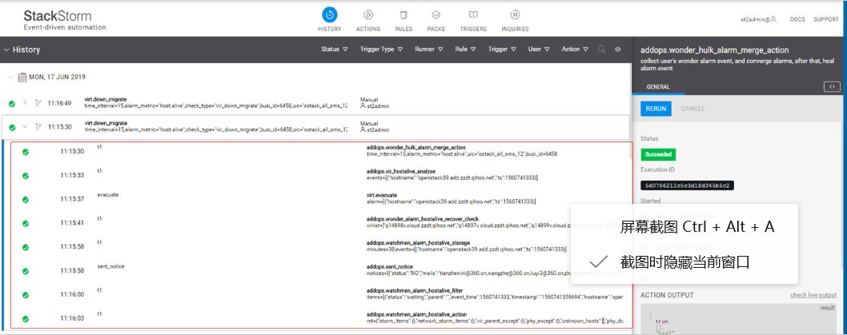The image size is (847, 335).
Task: Open the Inquiries section icon
Action: (515, 14)
